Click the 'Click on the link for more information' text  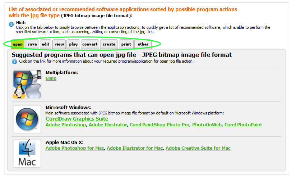tap(106, 61)
